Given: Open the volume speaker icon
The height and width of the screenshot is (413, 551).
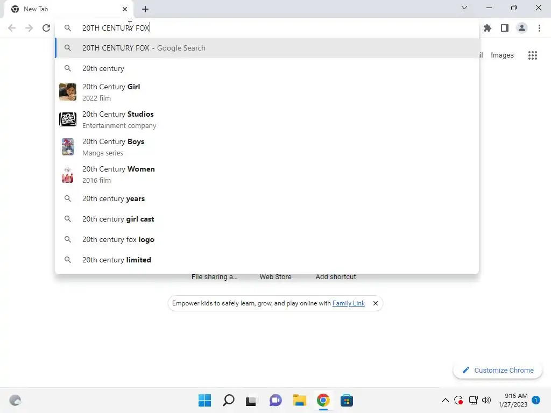Looking at the screenshot, I should (486, 400).
